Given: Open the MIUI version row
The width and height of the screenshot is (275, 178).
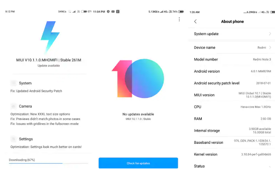Looking at the screenshot, I should [x=232, y=95].
